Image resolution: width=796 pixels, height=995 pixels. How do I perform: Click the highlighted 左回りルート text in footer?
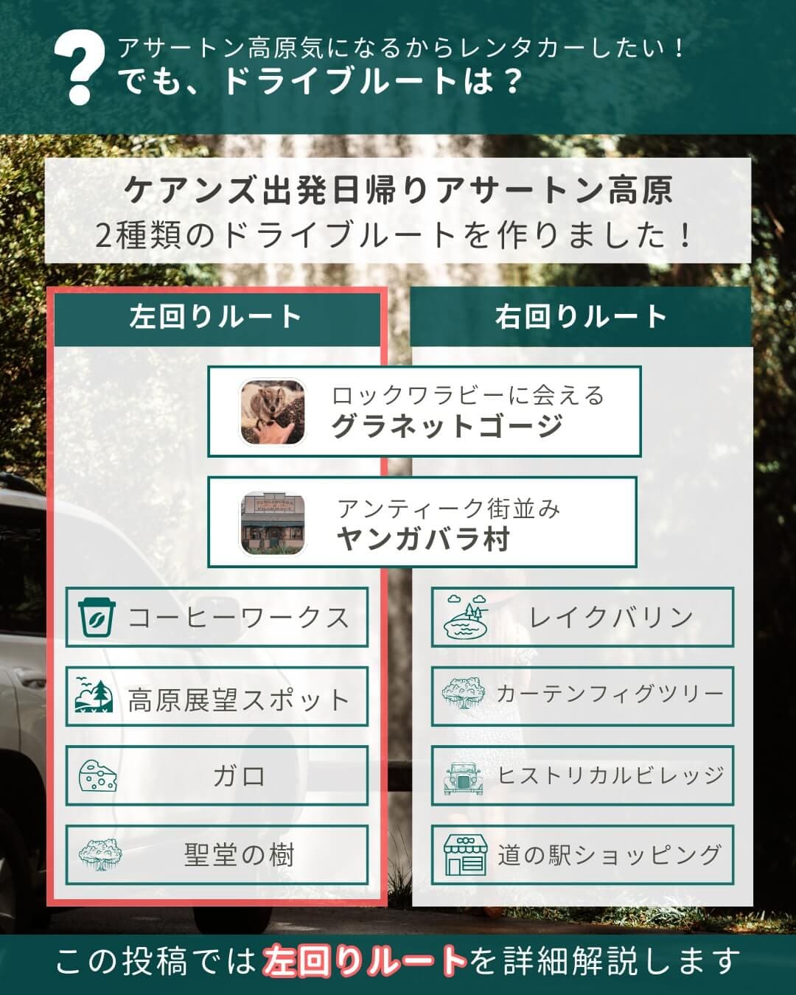pyautogui.click(x=366, y=961)
